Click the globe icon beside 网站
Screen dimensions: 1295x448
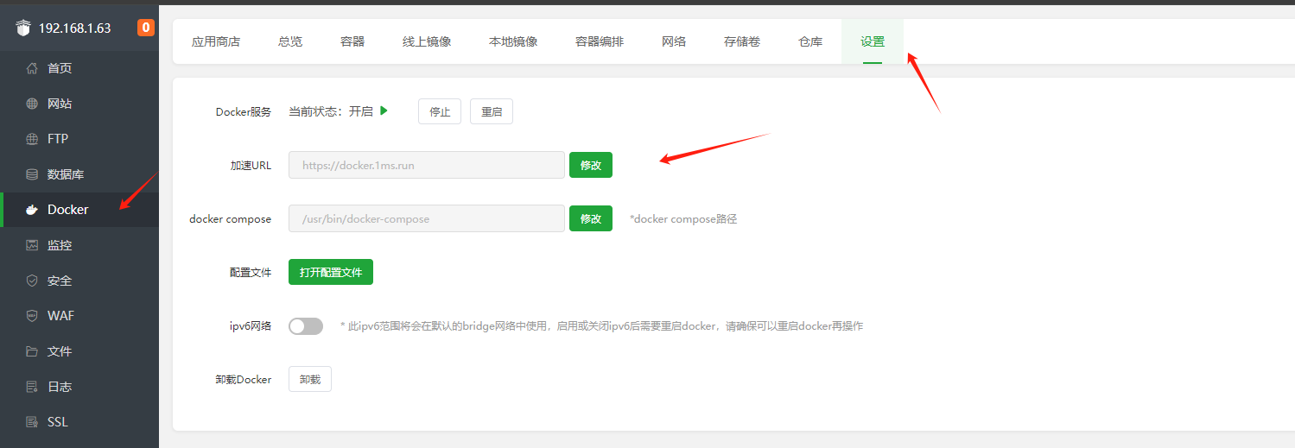pyautogui.click(x=32, y=104)
